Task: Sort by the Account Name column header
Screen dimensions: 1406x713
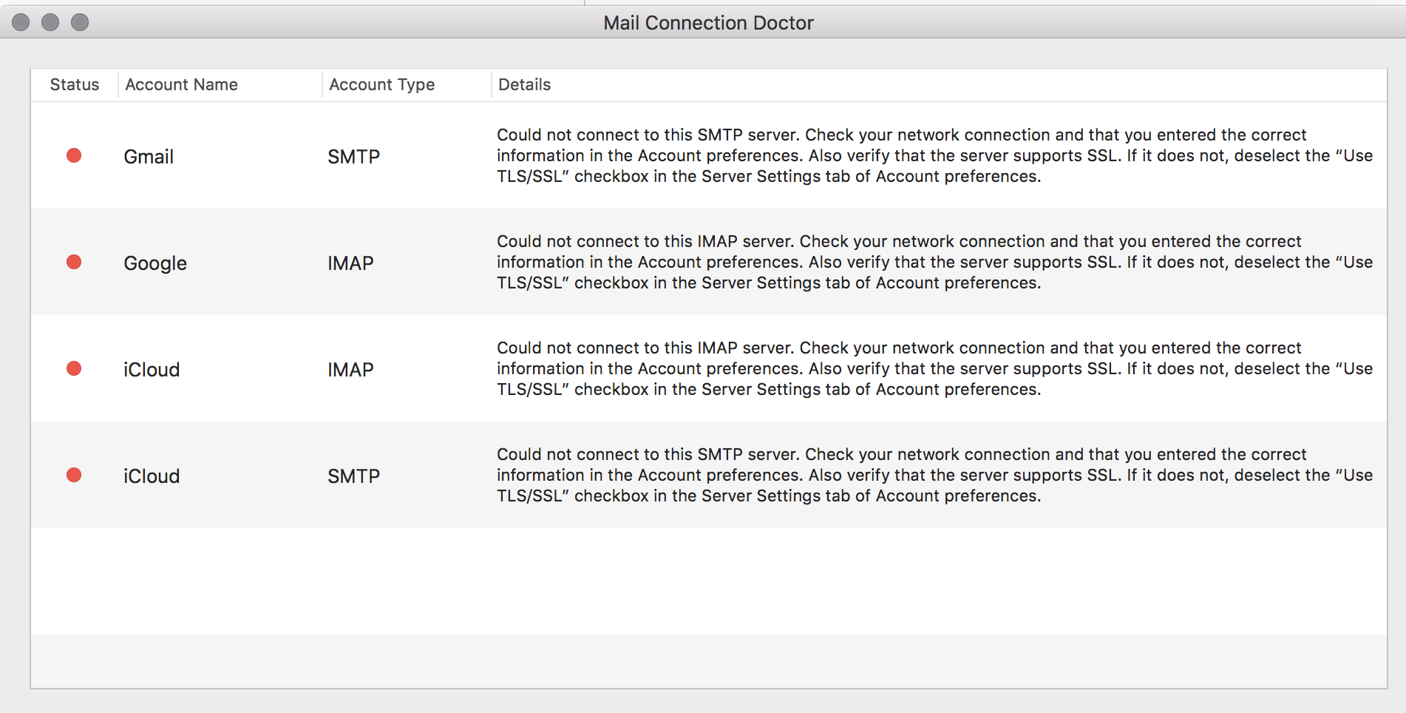Action: [181, 84]
